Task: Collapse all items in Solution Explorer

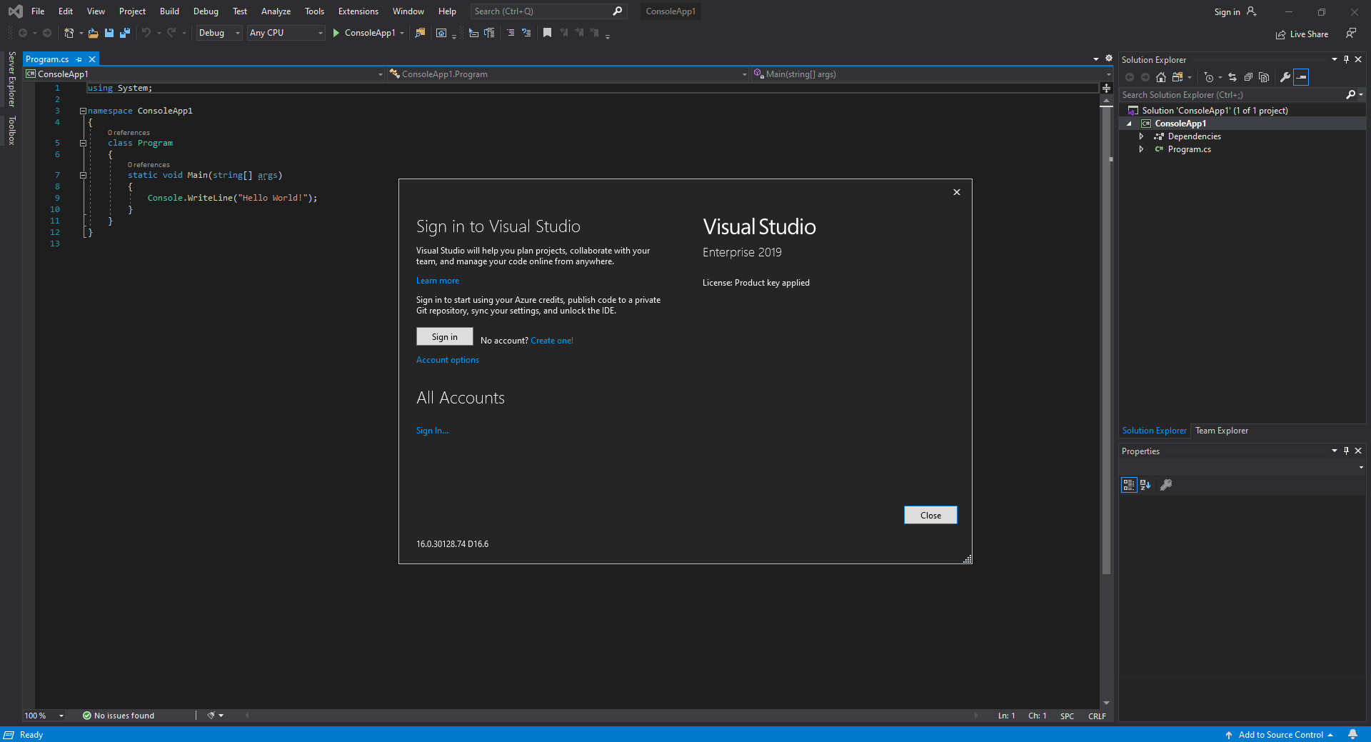Action: click(1249, 77)
